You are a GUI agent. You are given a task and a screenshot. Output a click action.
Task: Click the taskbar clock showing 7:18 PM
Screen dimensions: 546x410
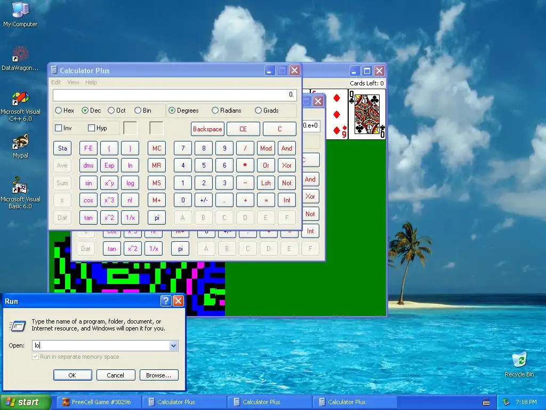click(526, 402)
